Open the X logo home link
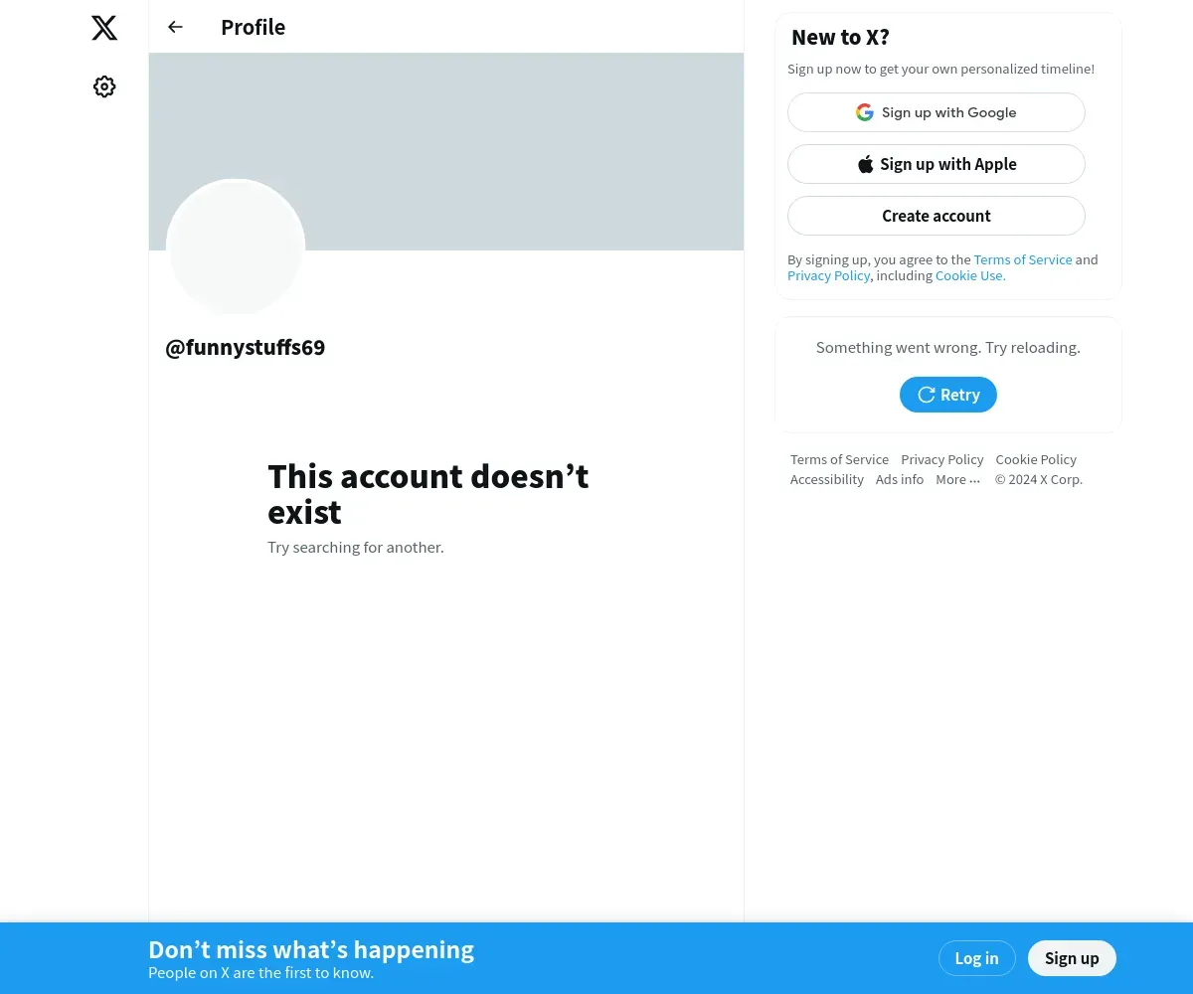 104,28
